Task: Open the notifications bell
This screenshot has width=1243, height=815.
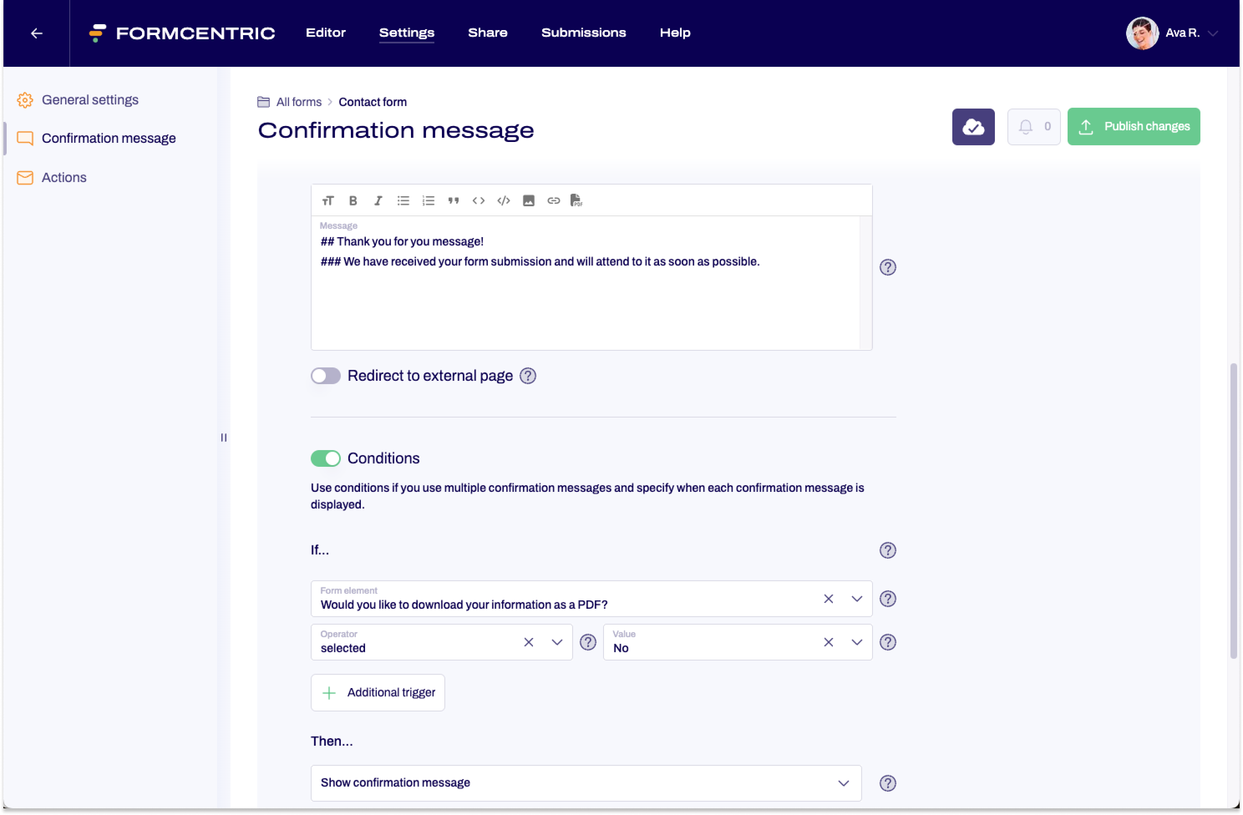Action: click(1026, 127)
